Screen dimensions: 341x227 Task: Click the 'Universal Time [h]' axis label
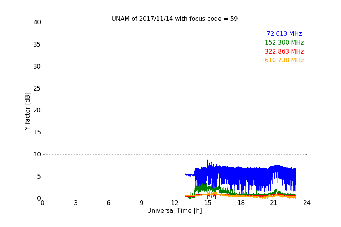(174, 211)
